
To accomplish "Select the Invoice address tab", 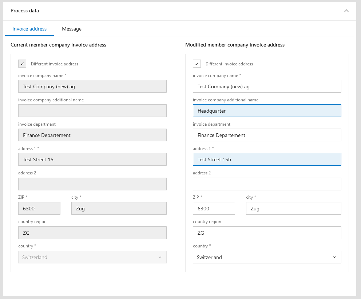I will point(29,29).
